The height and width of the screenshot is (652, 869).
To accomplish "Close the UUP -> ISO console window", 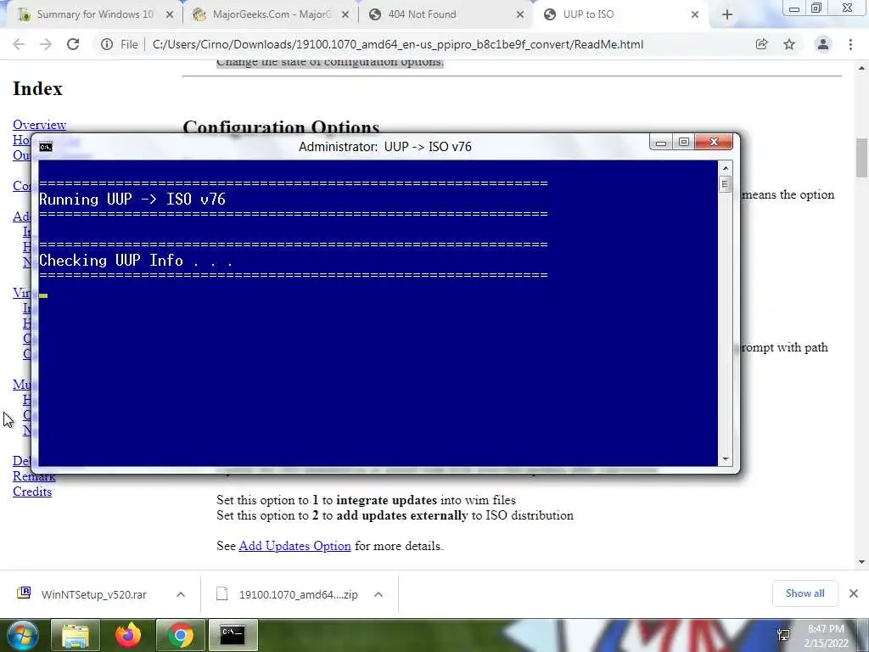I will 713,143.
